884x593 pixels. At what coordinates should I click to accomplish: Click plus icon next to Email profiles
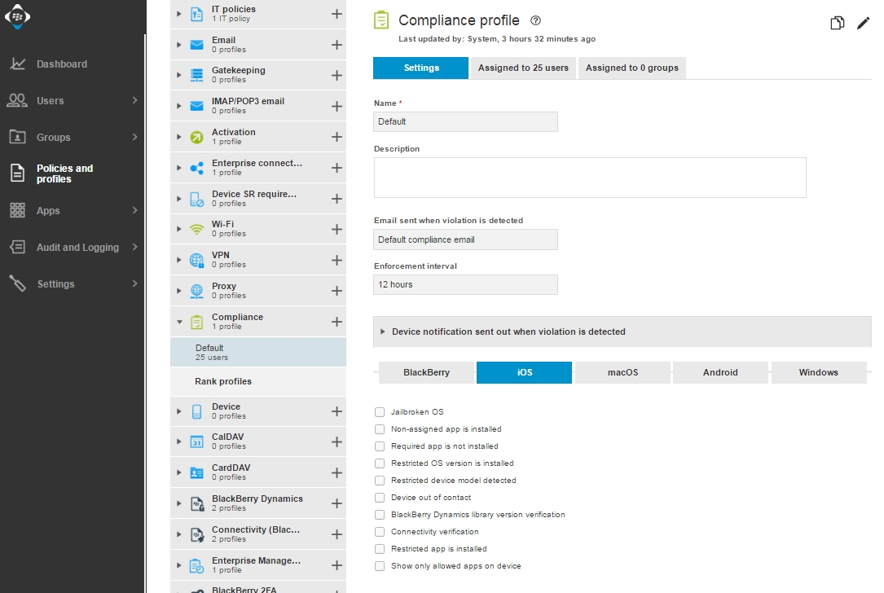pos(336,45)
